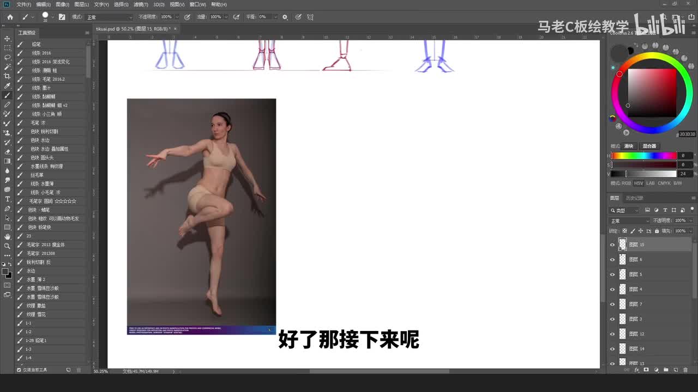This screenshot has width=698, height=392.
Task: Select the Rectangular Marquee tool
Action: [7, 48]
